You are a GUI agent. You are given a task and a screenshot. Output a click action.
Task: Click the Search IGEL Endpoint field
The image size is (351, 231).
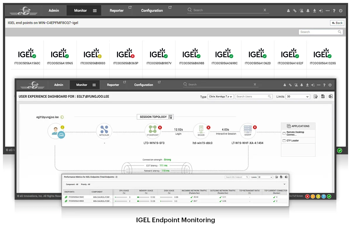click(237, 177)
